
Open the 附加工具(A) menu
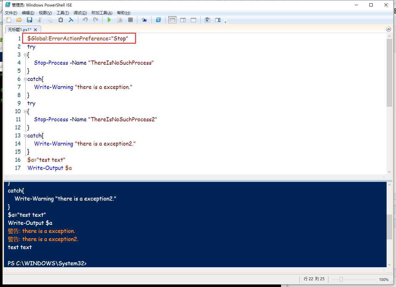click(x=102, y=13)
